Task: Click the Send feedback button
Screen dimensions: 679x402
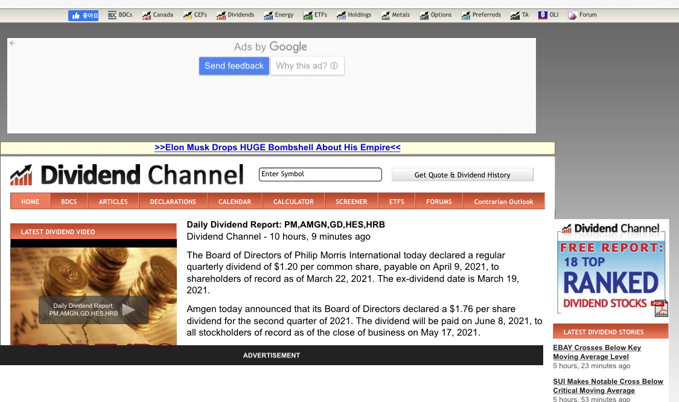Action: (x=234, y=66)
